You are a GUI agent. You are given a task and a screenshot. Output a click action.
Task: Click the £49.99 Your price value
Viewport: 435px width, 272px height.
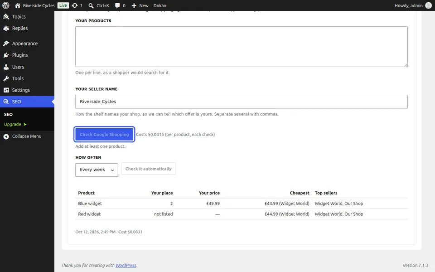coord(213,204)
